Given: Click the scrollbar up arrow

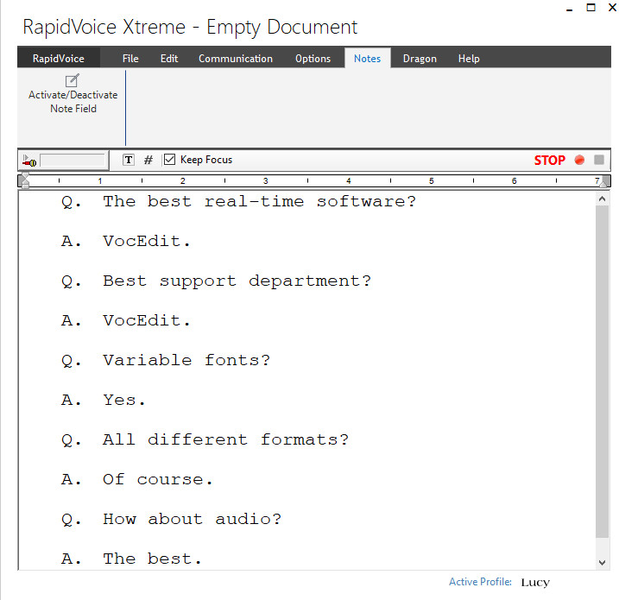Looking at the screenshot, I should (x=602, y=199).
